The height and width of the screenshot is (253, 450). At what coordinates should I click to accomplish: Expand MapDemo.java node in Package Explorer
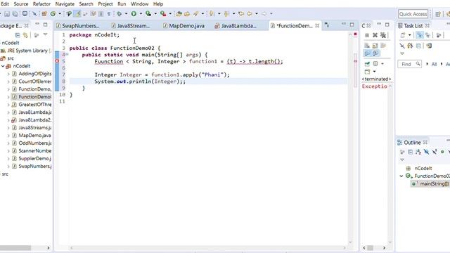click(x=8, y=136)
